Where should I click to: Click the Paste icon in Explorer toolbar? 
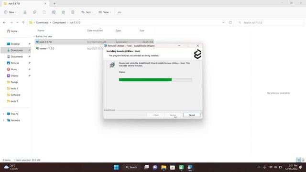[44, 12]
